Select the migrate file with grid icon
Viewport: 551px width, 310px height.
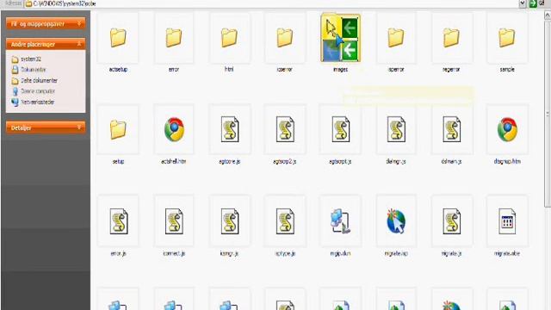pyautogui.click(x=507, y=221)
